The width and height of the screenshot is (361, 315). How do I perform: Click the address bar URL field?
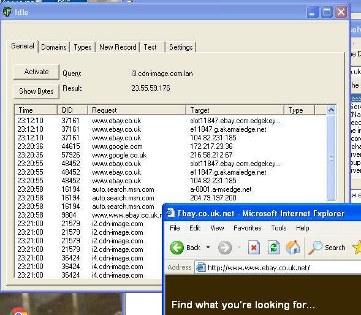(278, 268)
